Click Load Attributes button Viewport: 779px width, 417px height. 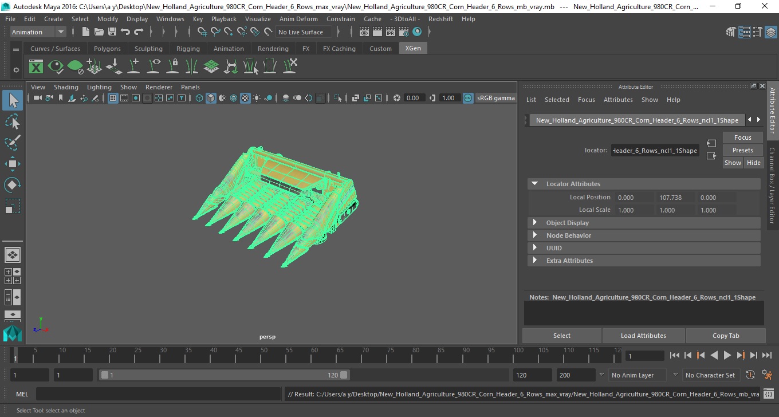coord(643,336)
